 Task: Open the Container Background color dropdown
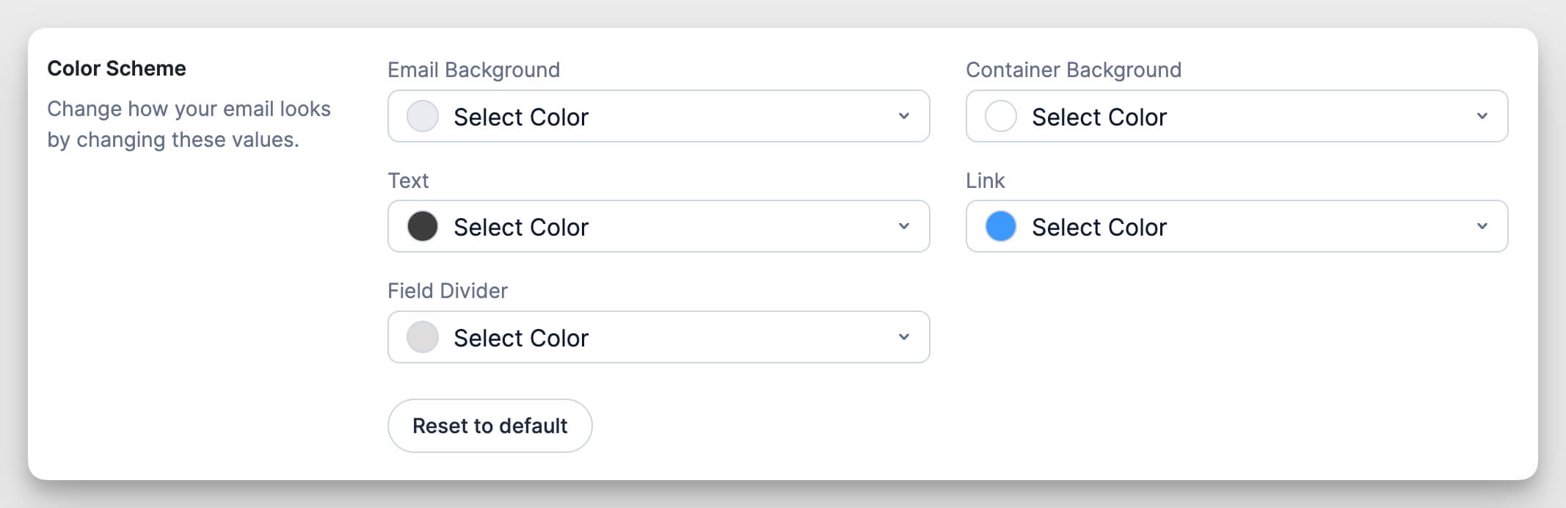tap(1237, 116)
